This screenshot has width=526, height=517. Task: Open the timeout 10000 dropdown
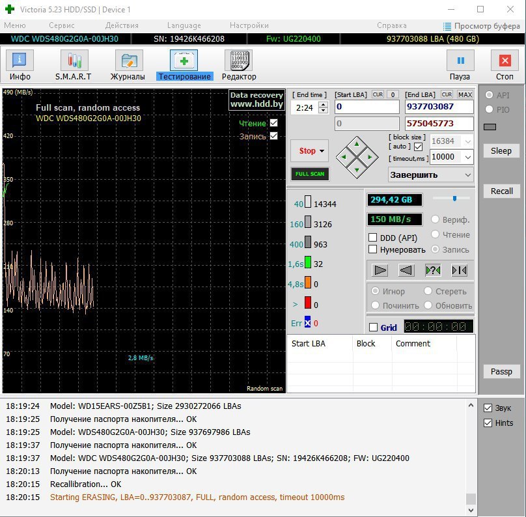point(467,157)
